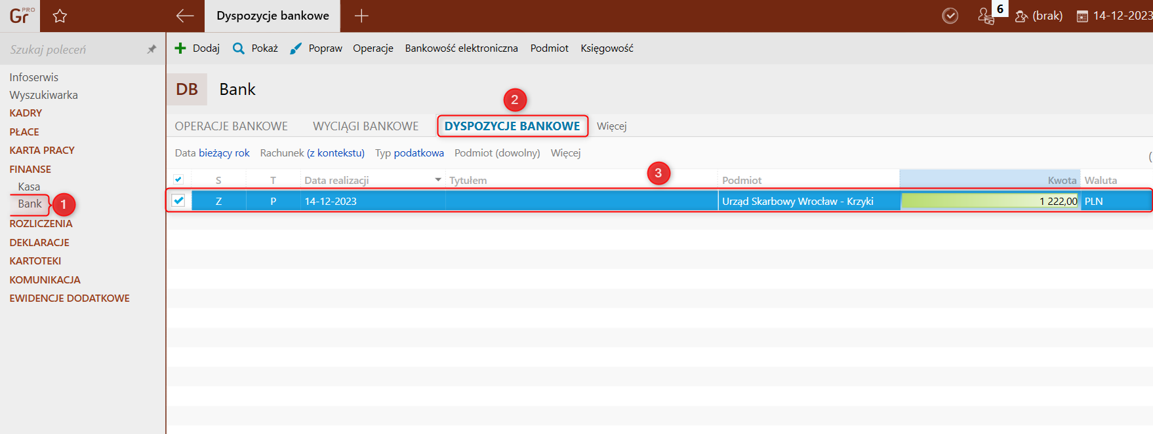Screen dimensions: 1153x434
Task: Open Infoserwis in the sidebar
Action: coord(33,77)
